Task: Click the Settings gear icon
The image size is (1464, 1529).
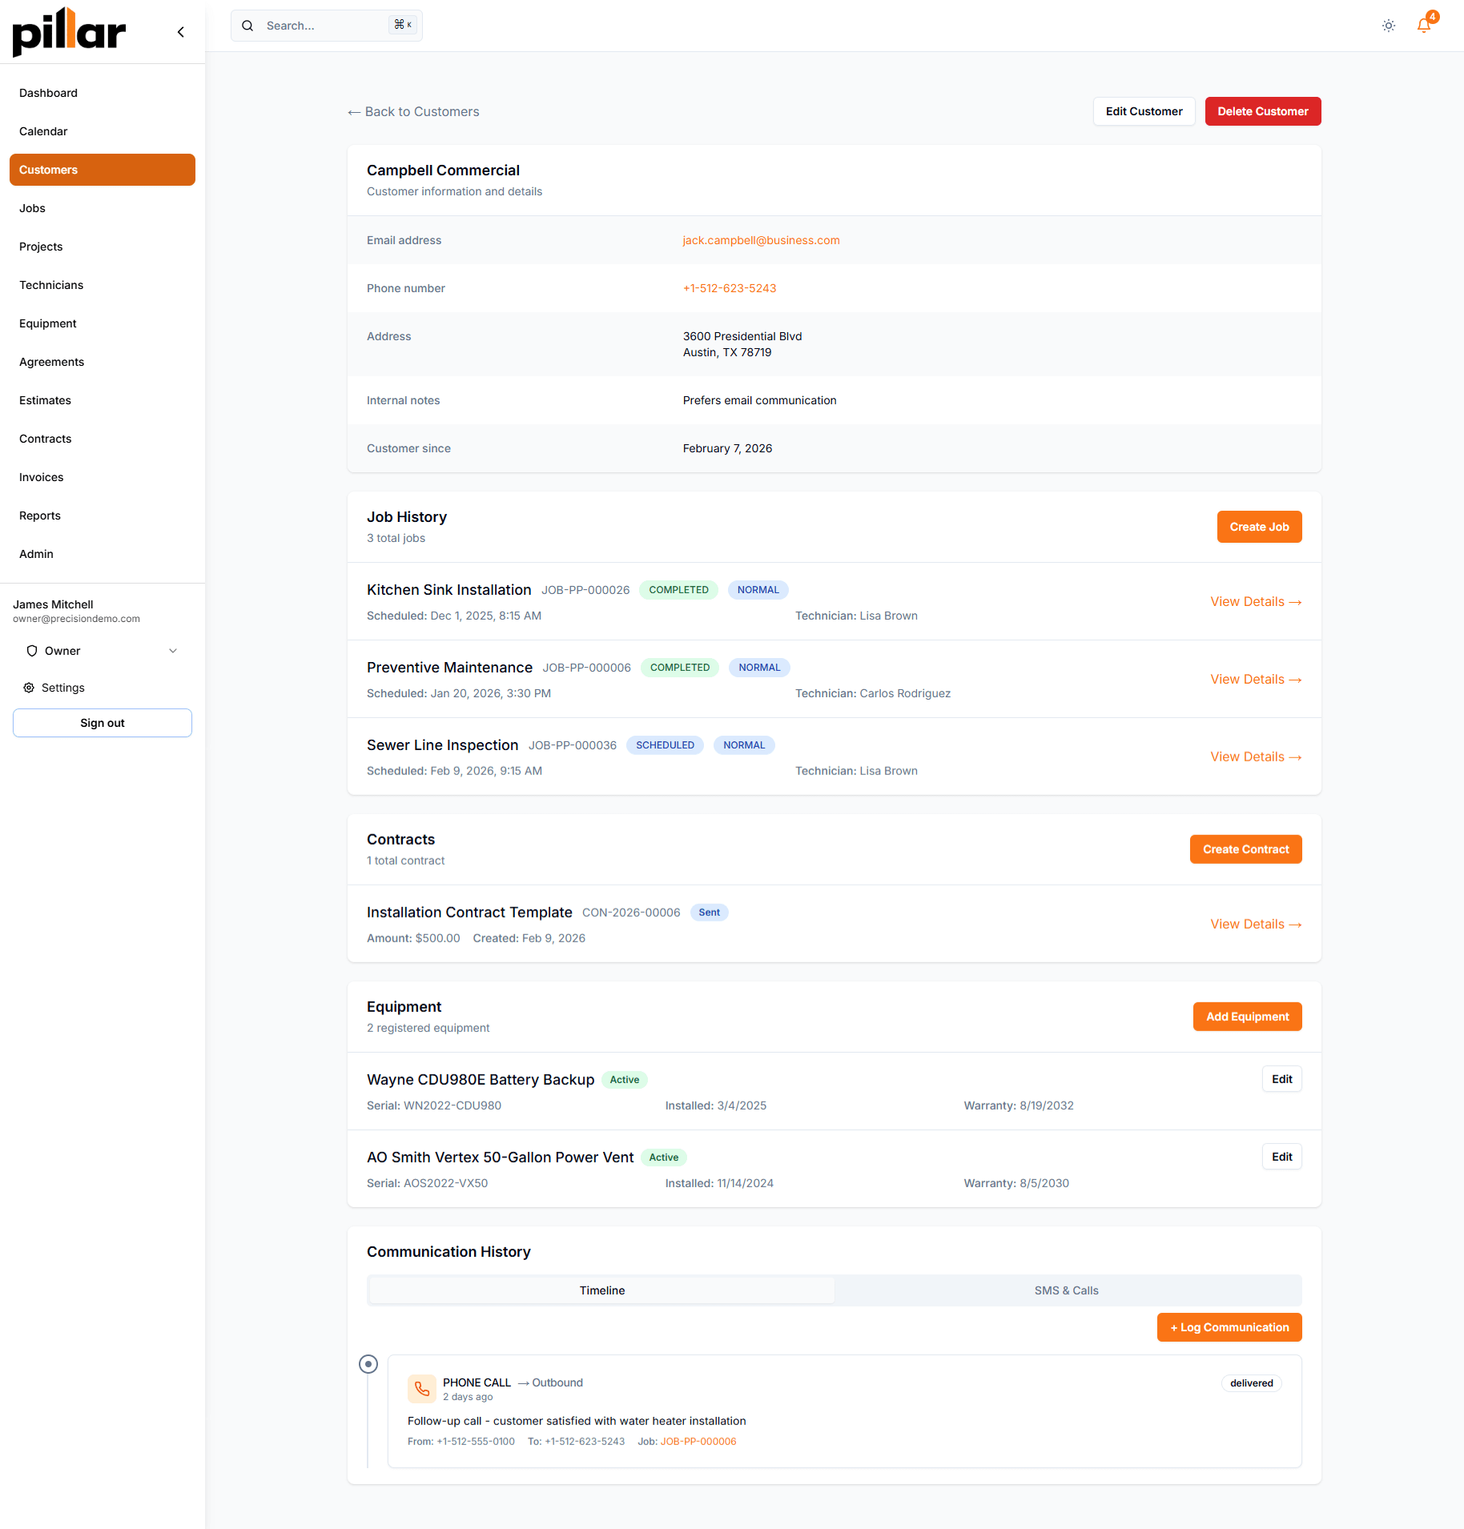Action: click(29, 688)
